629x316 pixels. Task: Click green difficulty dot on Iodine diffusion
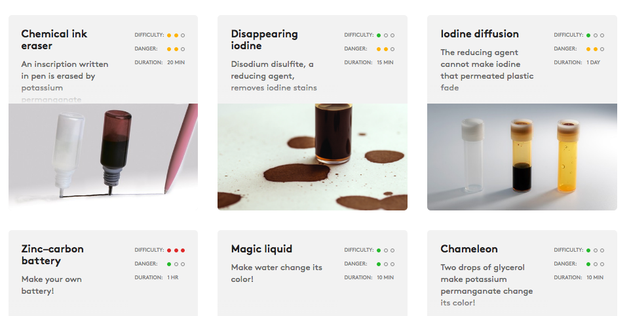pos(588,35)
